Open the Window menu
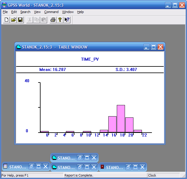 (x=68, y=12)
